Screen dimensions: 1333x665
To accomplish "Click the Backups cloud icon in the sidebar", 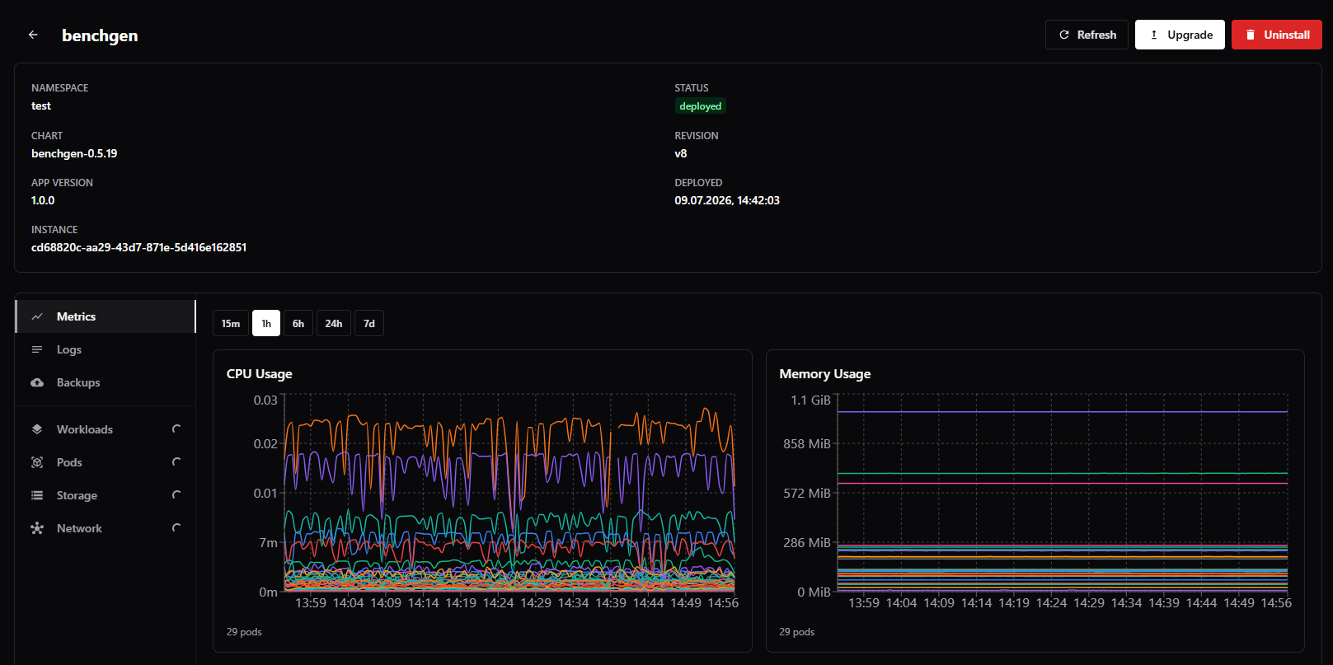I will [x=37, y=382].
